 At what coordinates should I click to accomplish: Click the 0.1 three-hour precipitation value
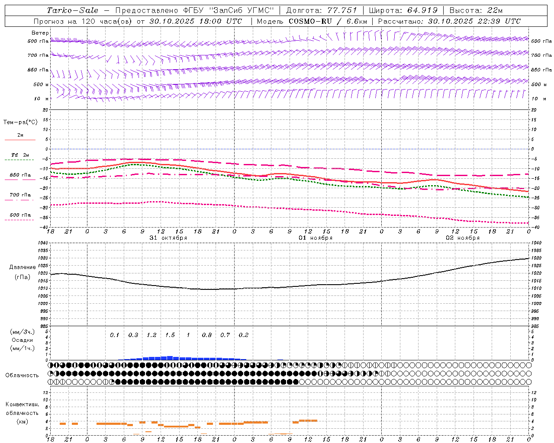[x=114, y=335]
